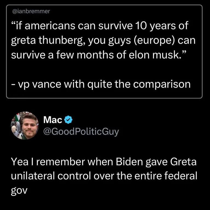The image size is (210, 210).
Task: Click the flag in Mac's avatar photo
Action: [17, 116]
